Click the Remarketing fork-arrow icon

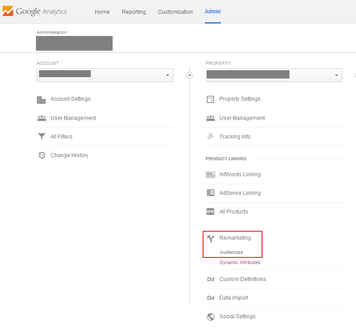(x=211, y=238)
